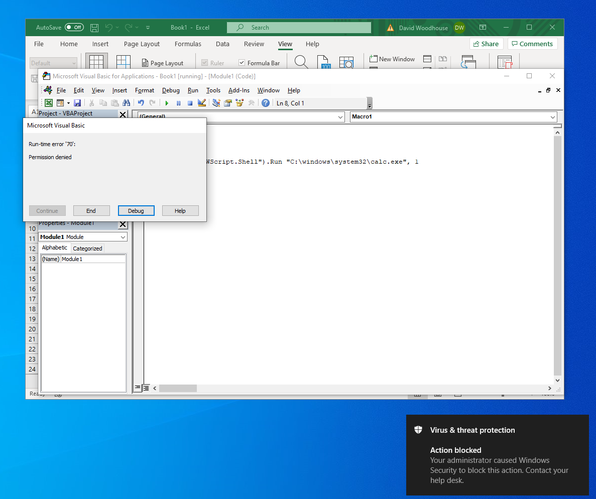596x499 pixels.
Task: Click the Save icon in Excel title bar
Action: pyautogui.click(x=94, y=28)
